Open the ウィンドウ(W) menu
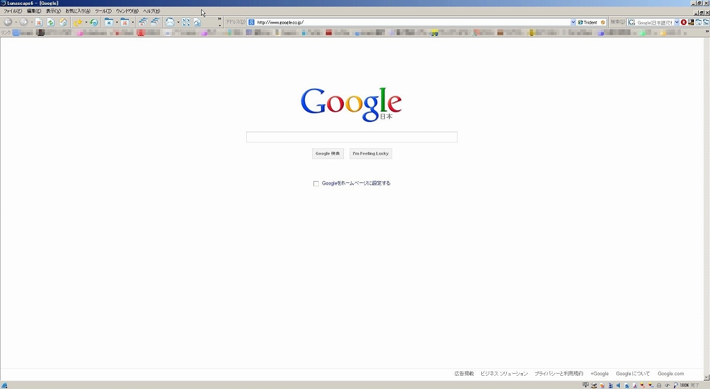710x389 pixels. pos(128,11)
